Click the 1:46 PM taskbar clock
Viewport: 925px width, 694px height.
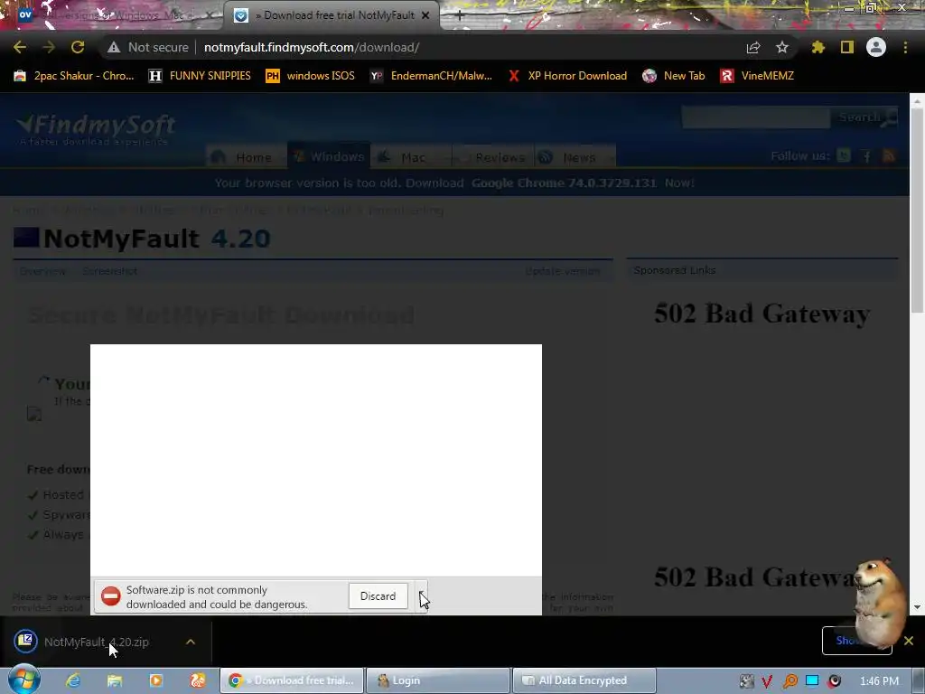coord(879,681)
